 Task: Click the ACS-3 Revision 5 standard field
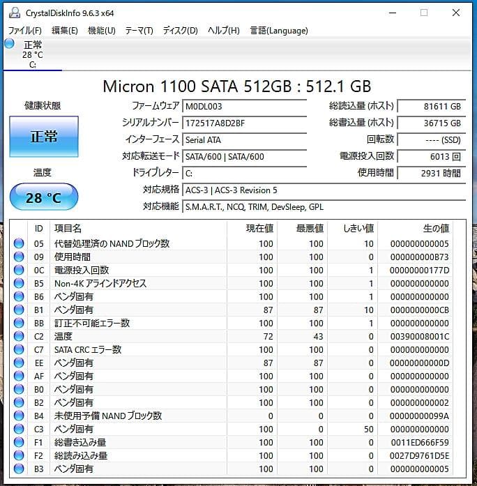(x=324, y=190)
